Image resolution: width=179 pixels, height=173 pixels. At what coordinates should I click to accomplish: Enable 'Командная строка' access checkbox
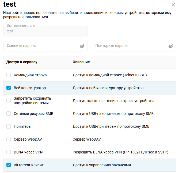9,75
